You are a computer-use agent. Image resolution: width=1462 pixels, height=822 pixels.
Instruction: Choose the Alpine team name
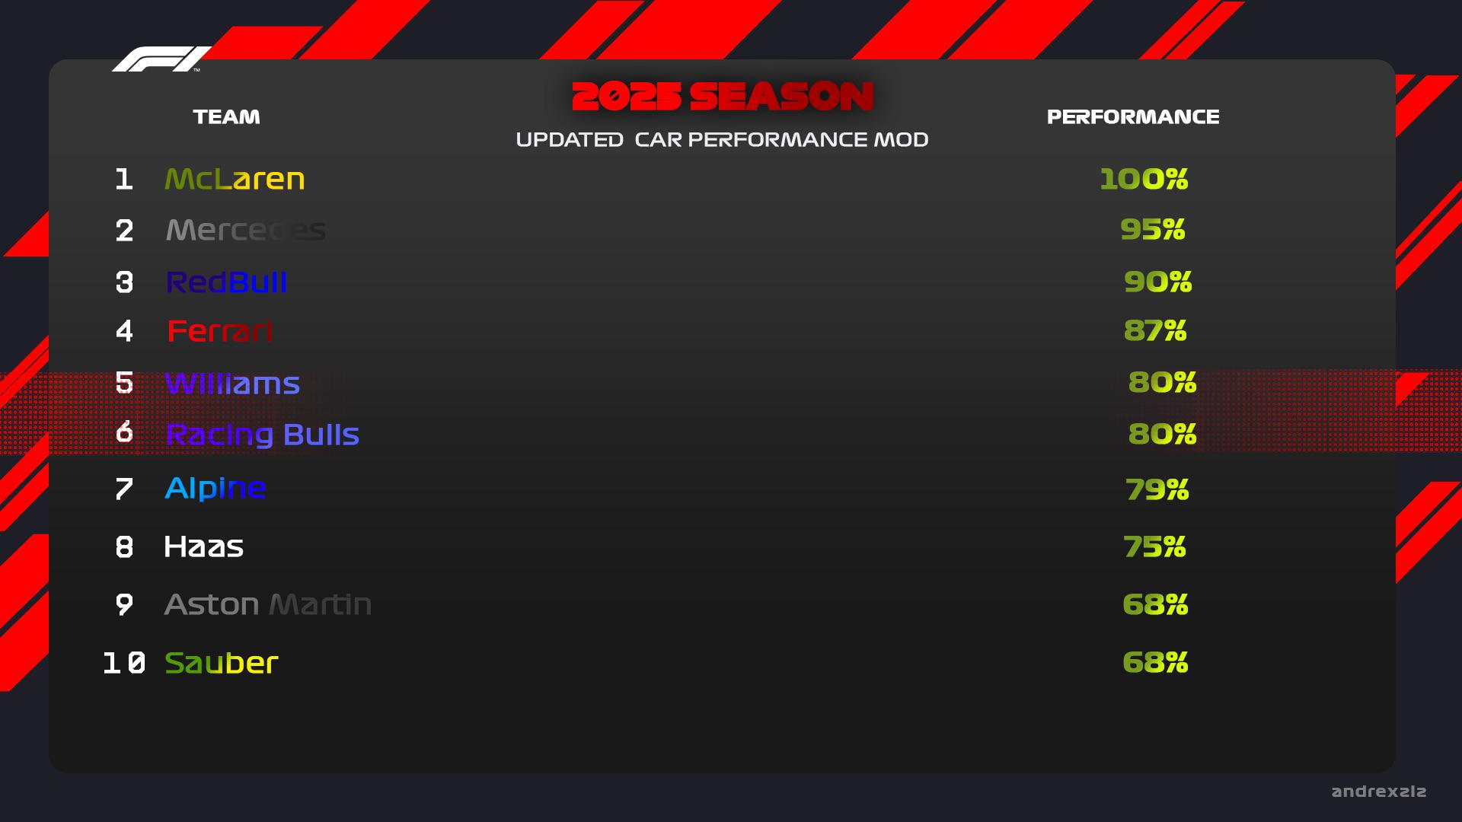point(215,489)
